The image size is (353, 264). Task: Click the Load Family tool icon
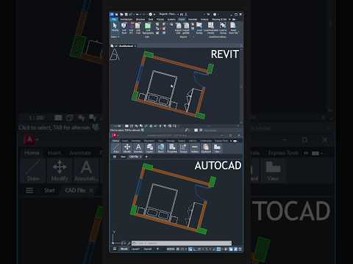point(199,28)
